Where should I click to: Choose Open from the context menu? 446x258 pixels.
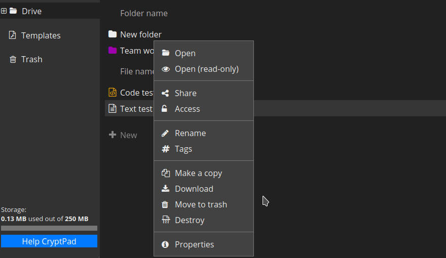[x=185, y=53]
